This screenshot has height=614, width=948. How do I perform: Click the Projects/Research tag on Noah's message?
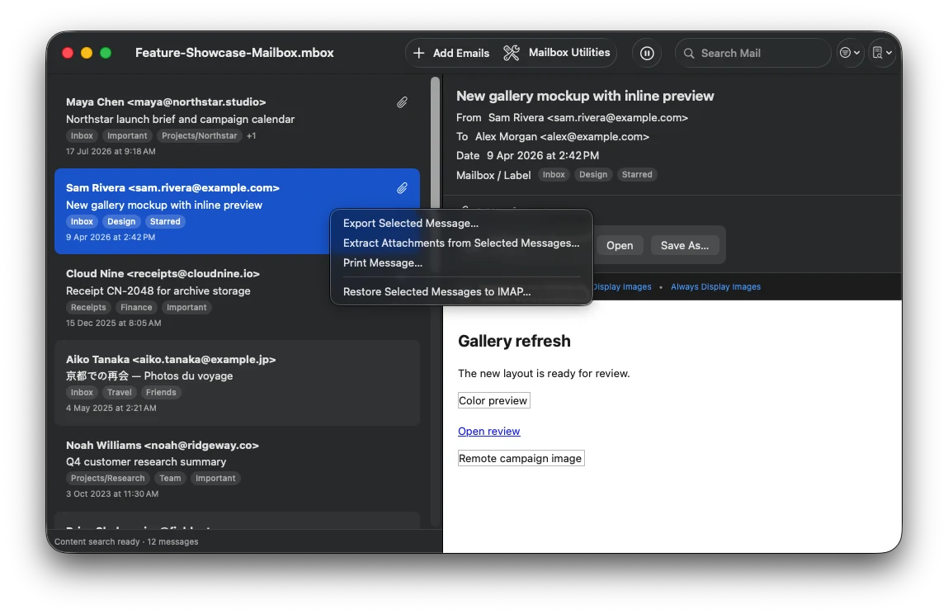[x=107, y=478]
